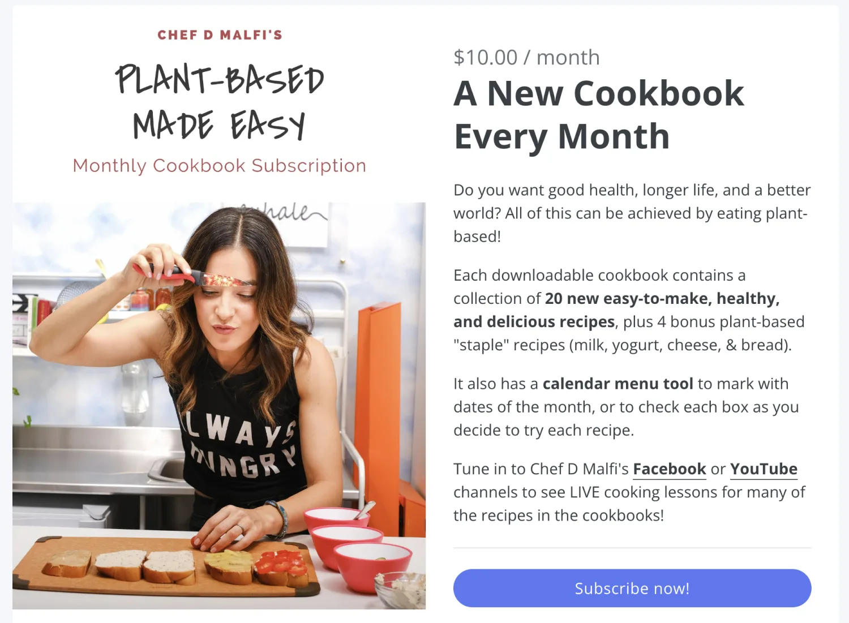Click the Plant-Based Made Easy logo title

(220, 102)
